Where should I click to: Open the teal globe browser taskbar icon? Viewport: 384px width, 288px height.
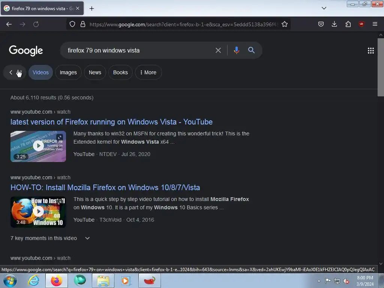pos(80,280)
